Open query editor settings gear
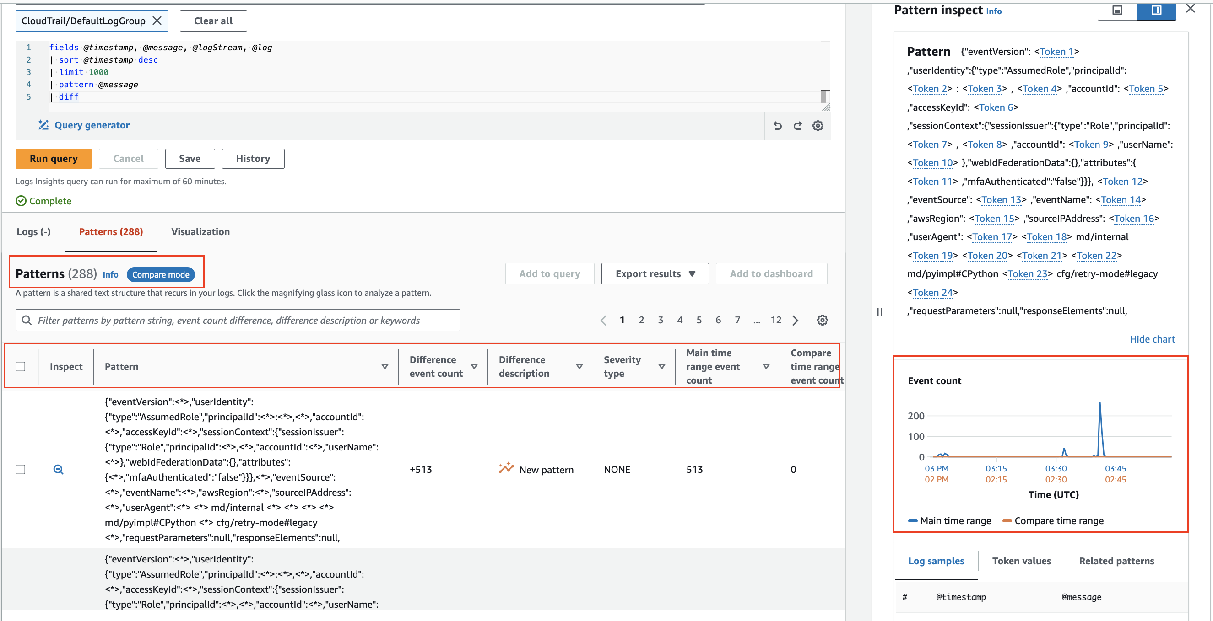The width and height of the screenshot is (1213, 621). pyautogui.click(x=818, y=126)
